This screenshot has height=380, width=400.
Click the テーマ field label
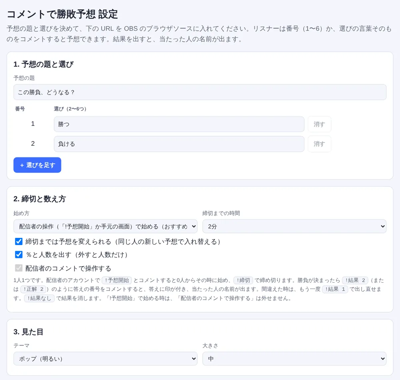point(22,346)
